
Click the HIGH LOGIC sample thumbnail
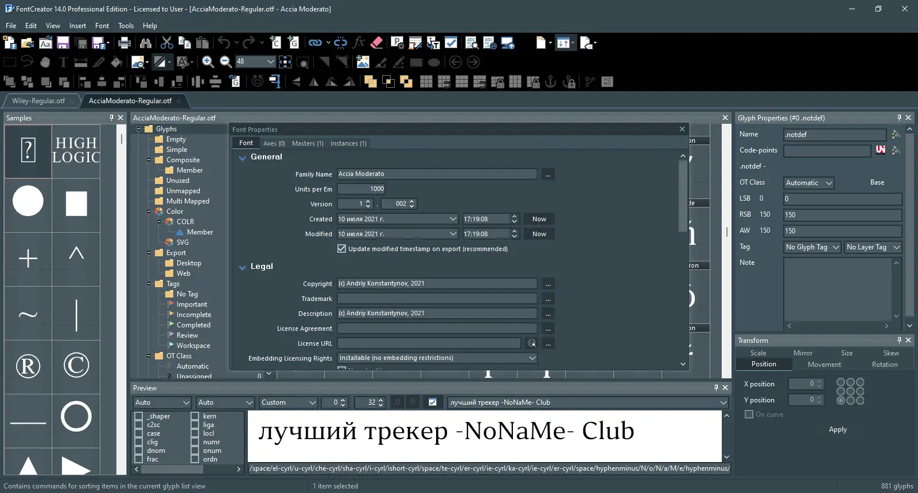[x=76, y=151]
